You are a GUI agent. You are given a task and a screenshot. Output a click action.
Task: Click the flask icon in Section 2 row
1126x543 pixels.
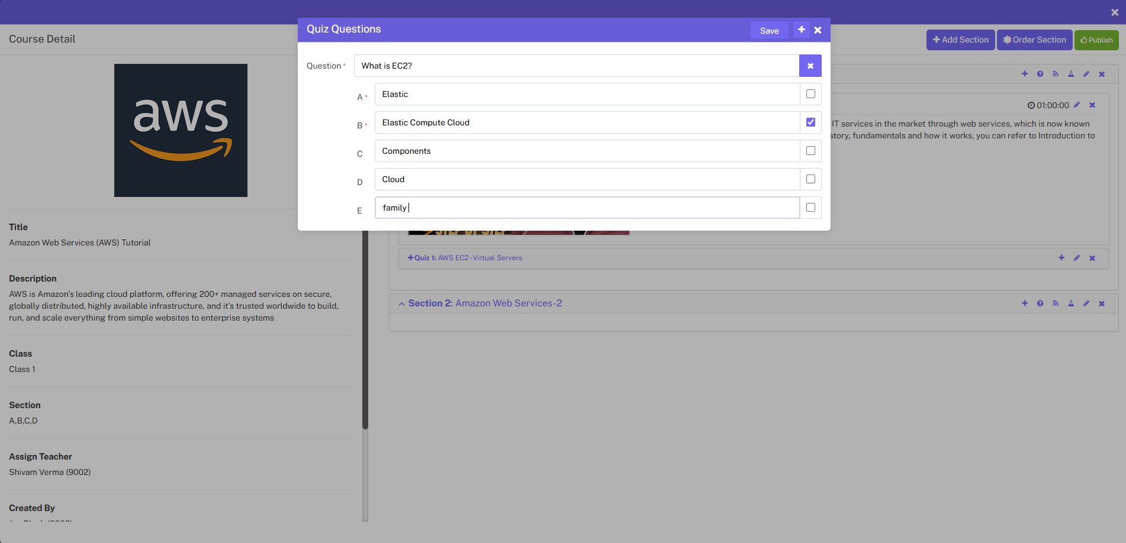(1070, 303)
